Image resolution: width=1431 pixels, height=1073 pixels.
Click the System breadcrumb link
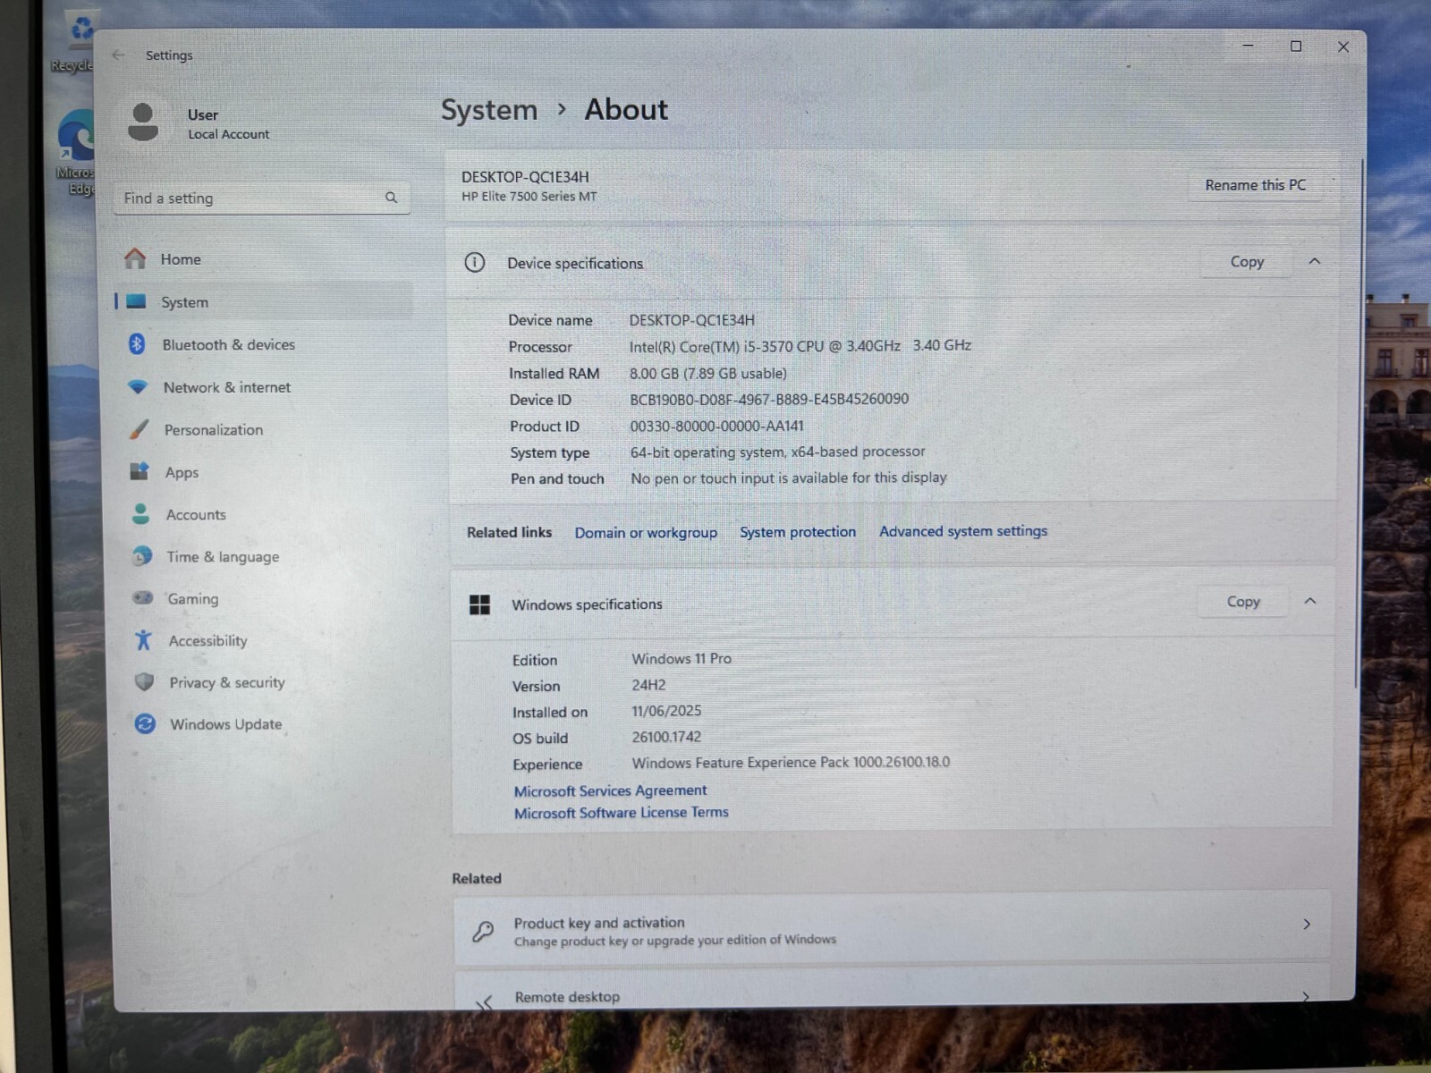[x=489, y=110]
